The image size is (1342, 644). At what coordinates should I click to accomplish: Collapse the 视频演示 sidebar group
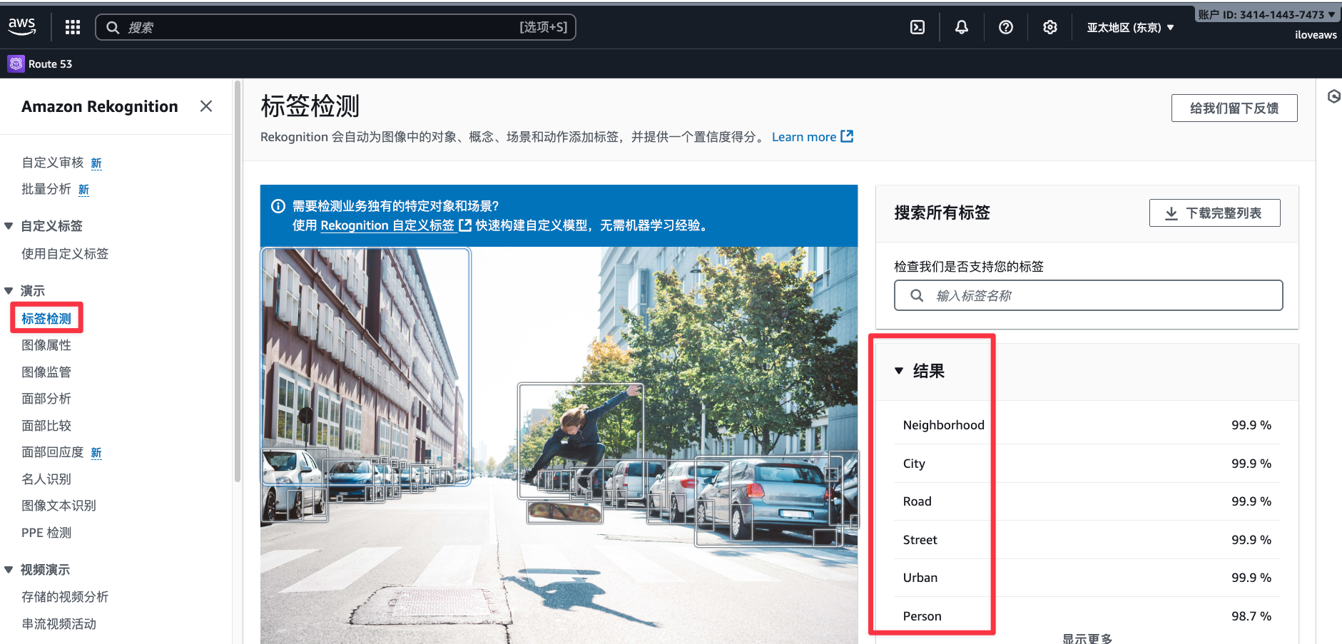9,570
